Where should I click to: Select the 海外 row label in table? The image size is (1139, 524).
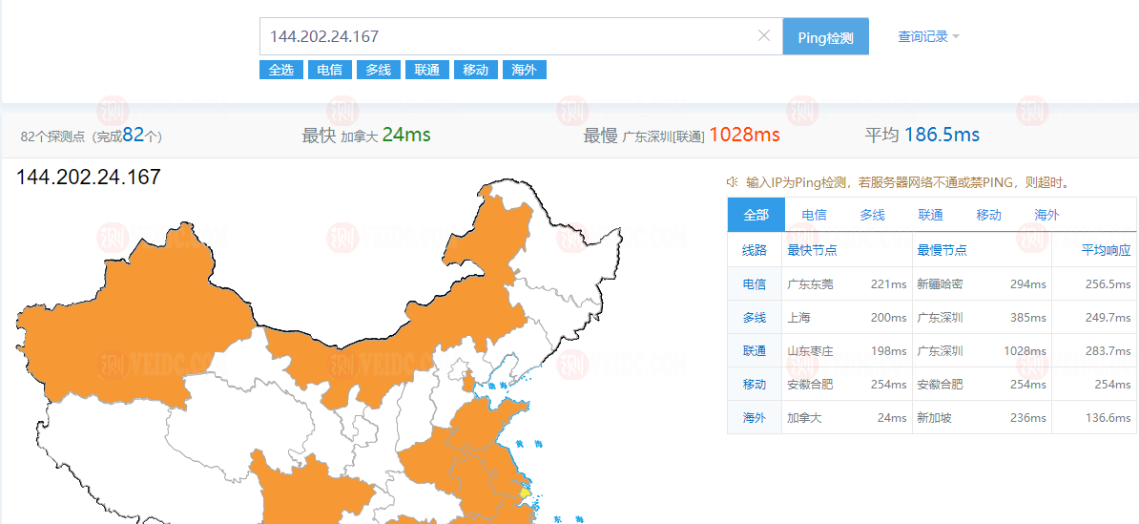click(x=754, y=418)
